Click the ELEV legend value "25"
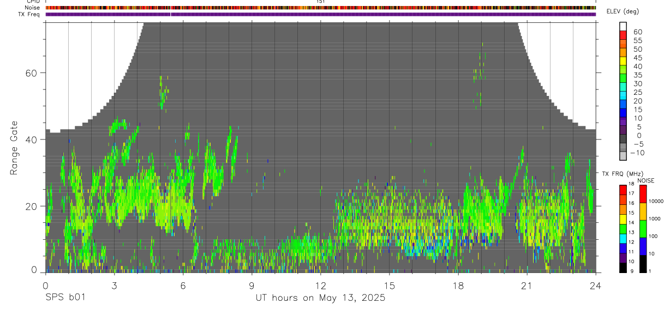670x309 pixels. (637, 93)
